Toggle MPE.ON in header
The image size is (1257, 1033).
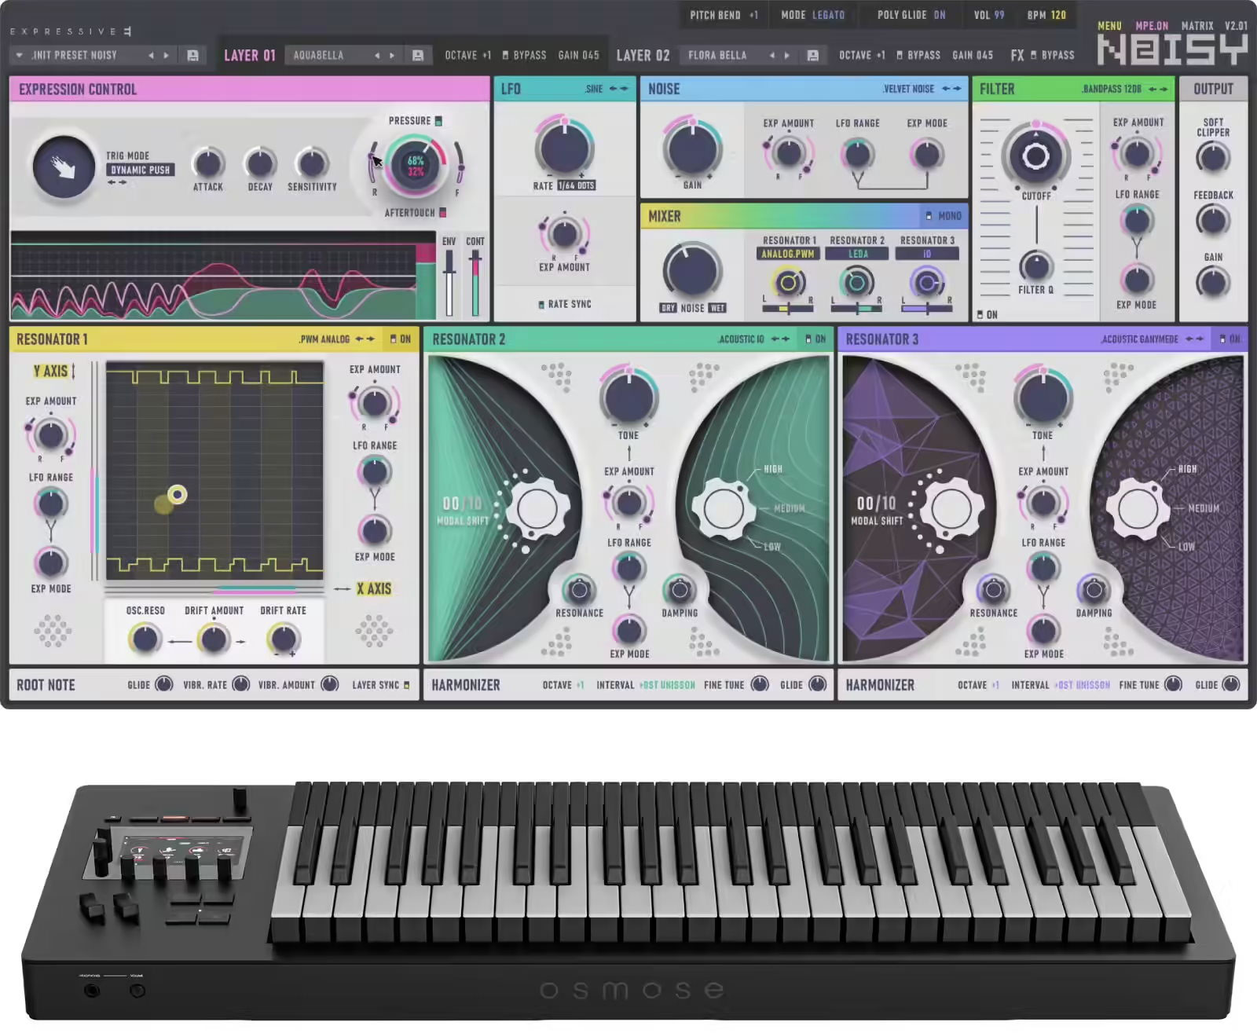pos(1152,26)
